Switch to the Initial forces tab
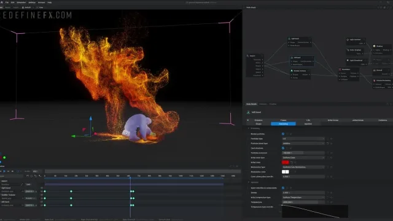The image size is (393, 221). point(333,120)
